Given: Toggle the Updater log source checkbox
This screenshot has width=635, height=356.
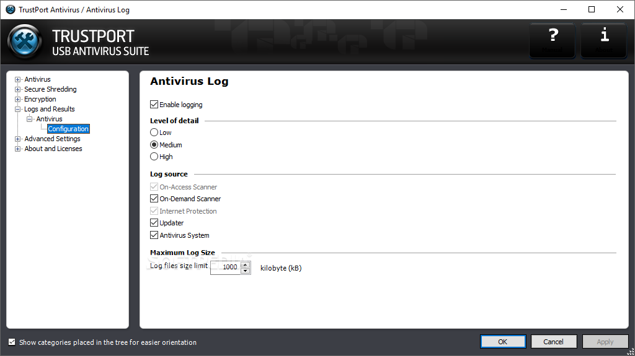Looking at the screenshot, I should [154, 222].
